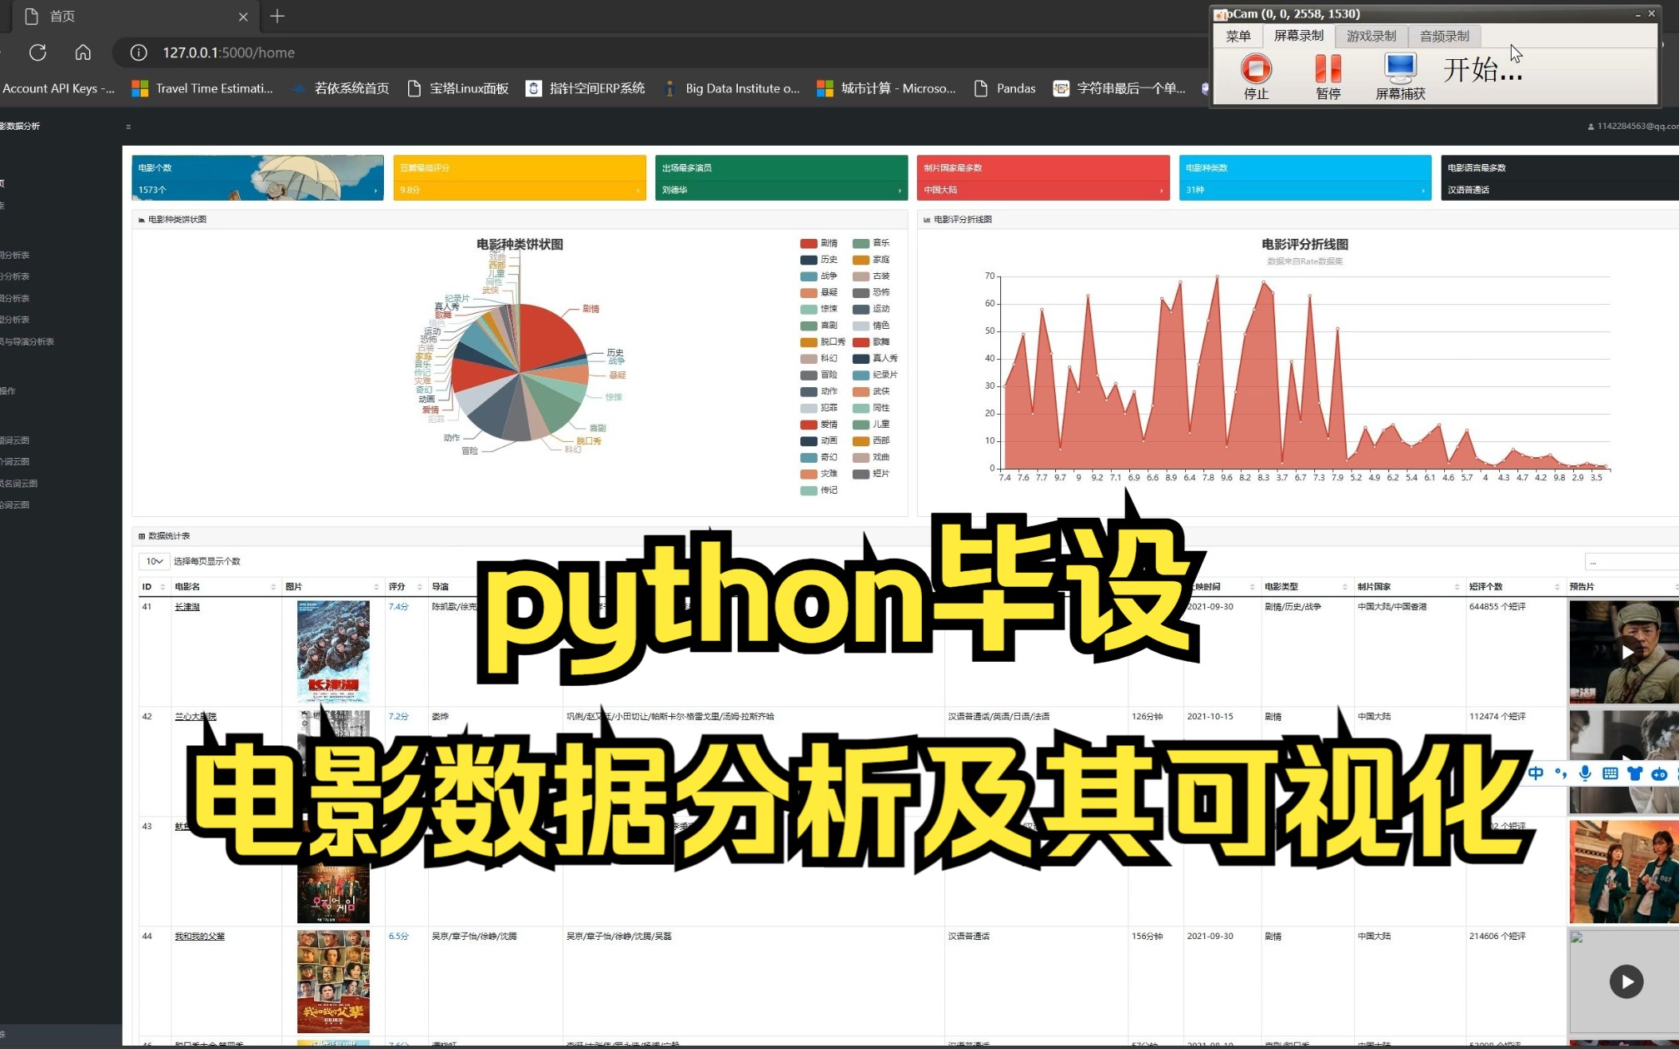
Task: Click the 停止 (Stop) icon in oCam
Action: 1256,73
